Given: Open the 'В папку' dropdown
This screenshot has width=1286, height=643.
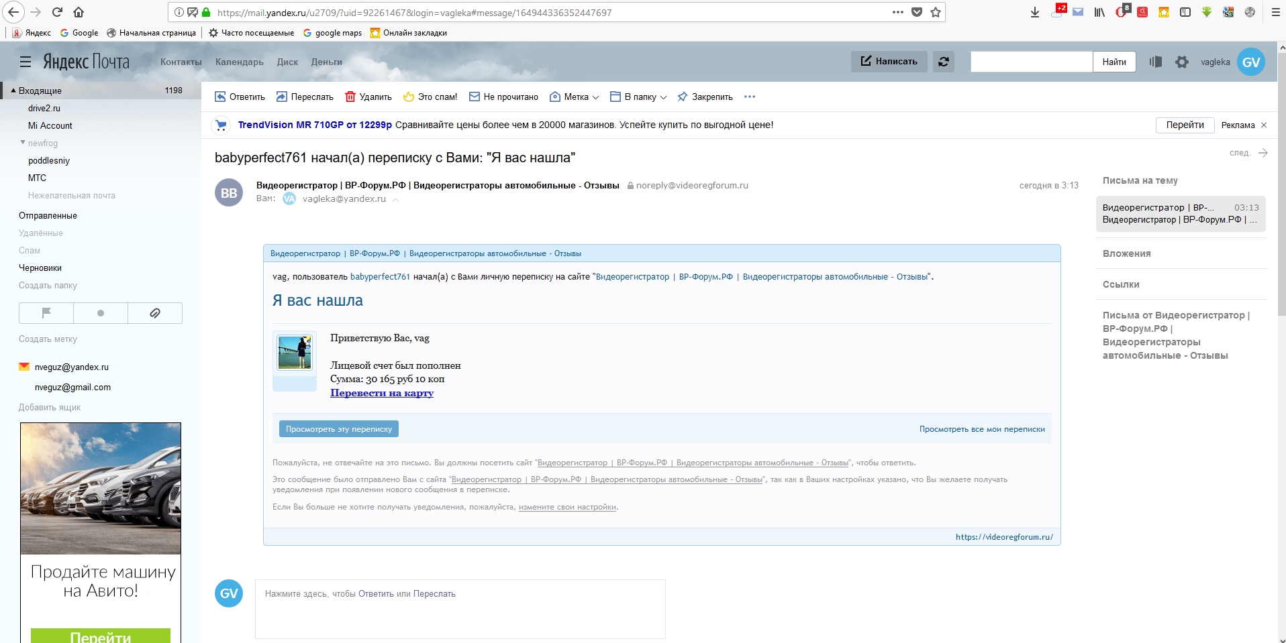Looking at the screenshot, I should [638, 97].
